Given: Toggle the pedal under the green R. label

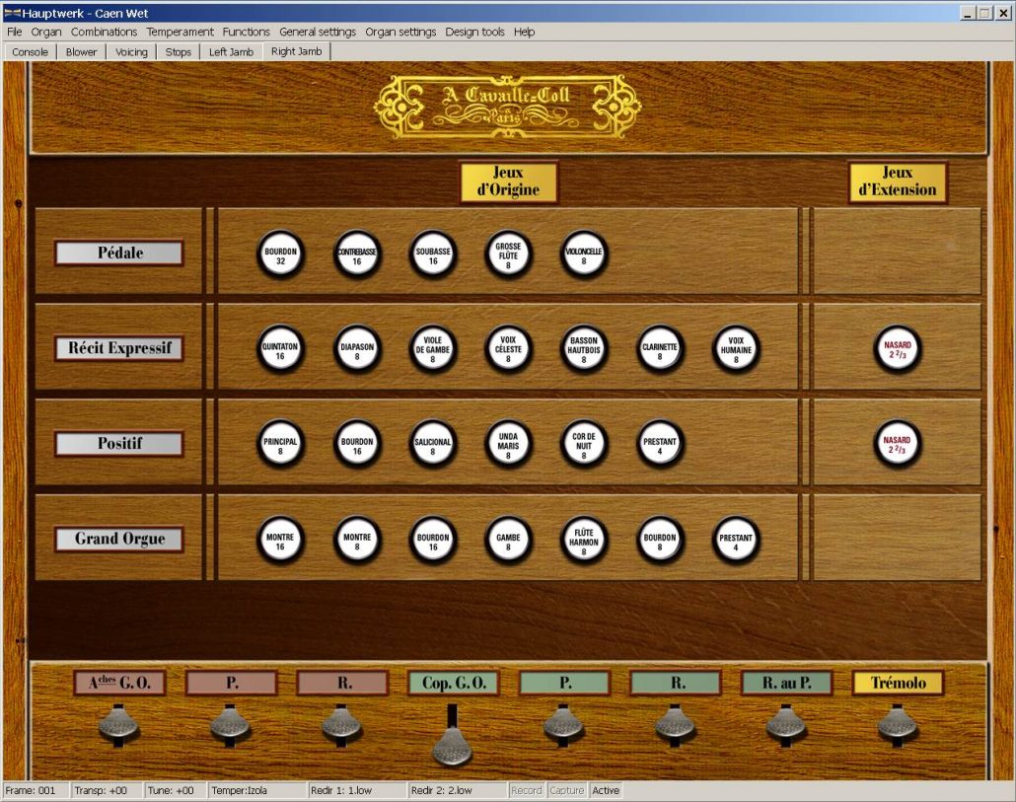Looking at the screenshot, I should tap(675, 724).
